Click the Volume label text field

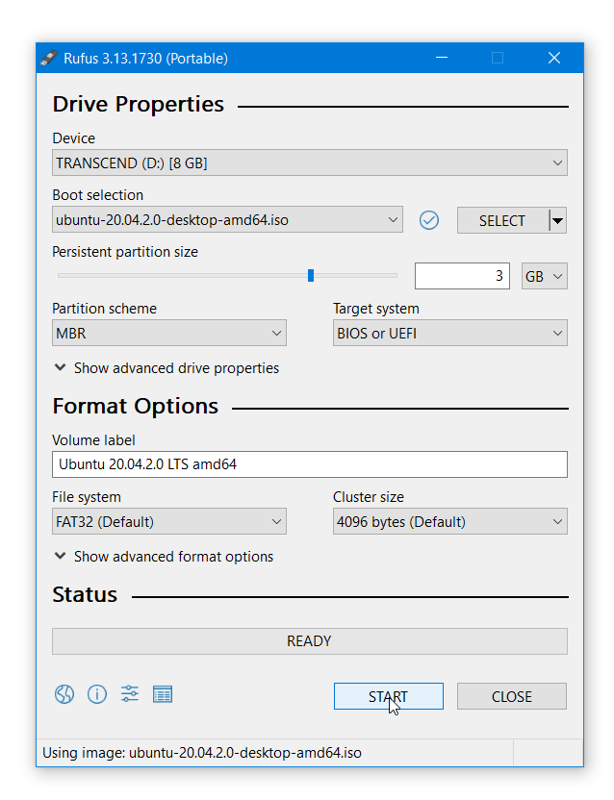pos(310,464)
